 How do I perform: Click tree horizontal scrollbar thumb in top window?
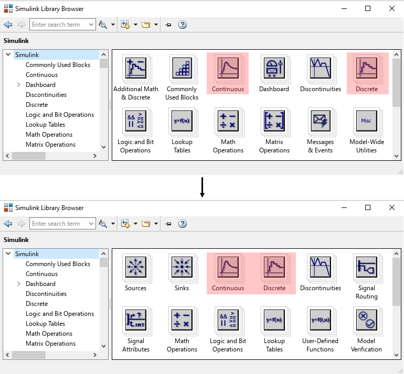click(29, 156)
